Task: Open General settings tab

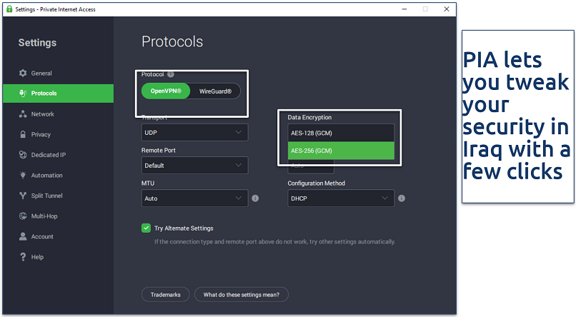Action: click(x=58, y=73)
